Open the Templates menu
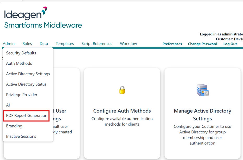This screenshot has height=160, width=243. (x=65, y=44)
